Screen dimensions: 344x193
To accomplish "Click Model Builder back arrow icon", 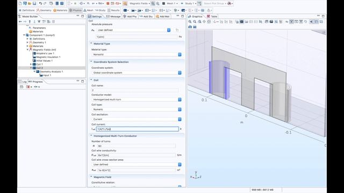I will click(x=20, y=21).
